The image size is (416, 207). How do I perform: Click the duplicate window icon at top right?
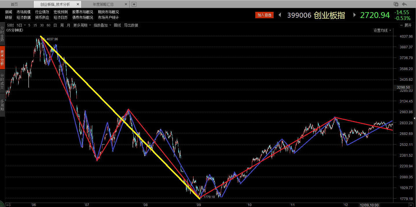pos(396,4)
